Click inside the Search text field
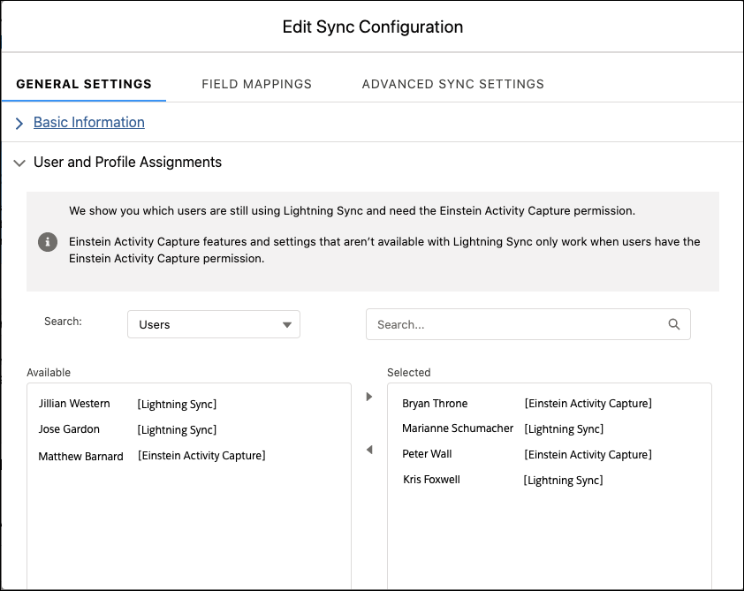The width and height of the screenshot is (744, 591). tap(512, 324)
